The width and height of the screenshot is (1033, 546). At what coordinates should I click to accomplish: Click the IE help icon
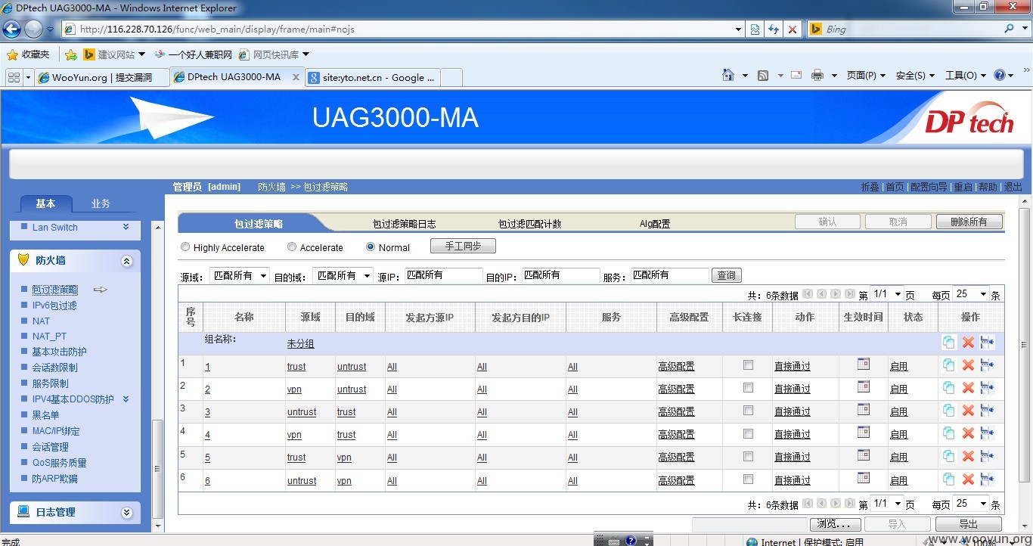point(1000,75)
